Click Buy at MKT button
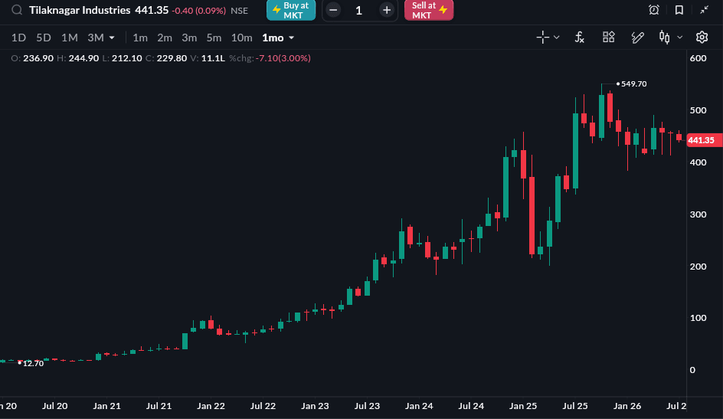 [291, 10]
